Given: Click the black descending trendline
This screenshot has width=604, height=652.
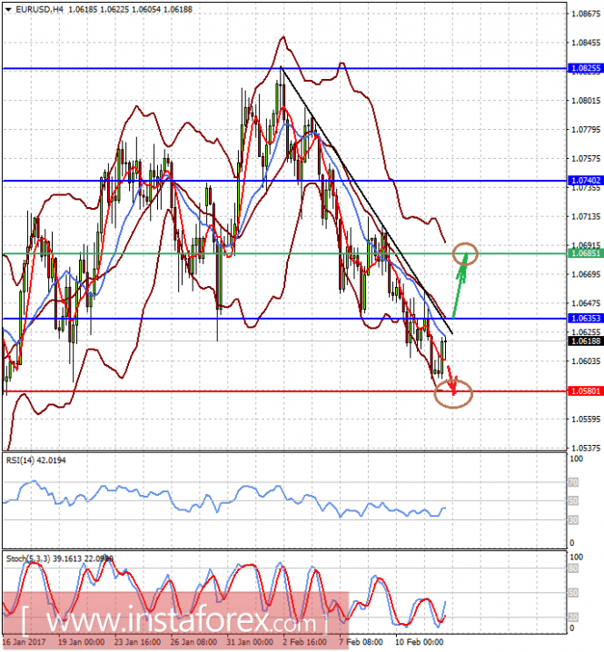Looking at the screenshot, I should click(x=366, y=200).
